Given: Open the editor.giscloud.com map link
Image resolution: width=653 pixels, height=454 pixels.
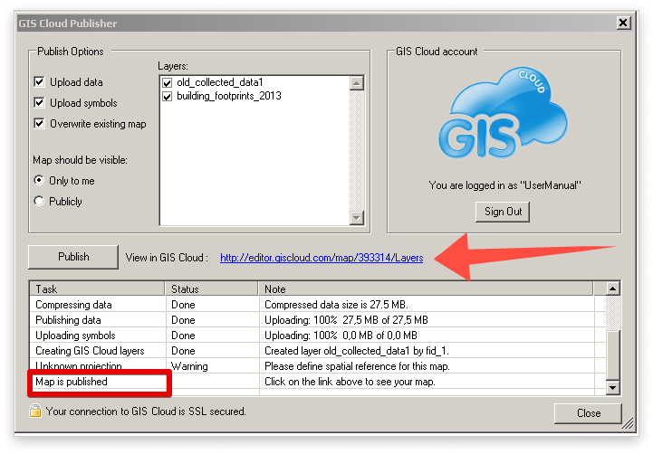Looking at the screenshot, I should (322, 258).
